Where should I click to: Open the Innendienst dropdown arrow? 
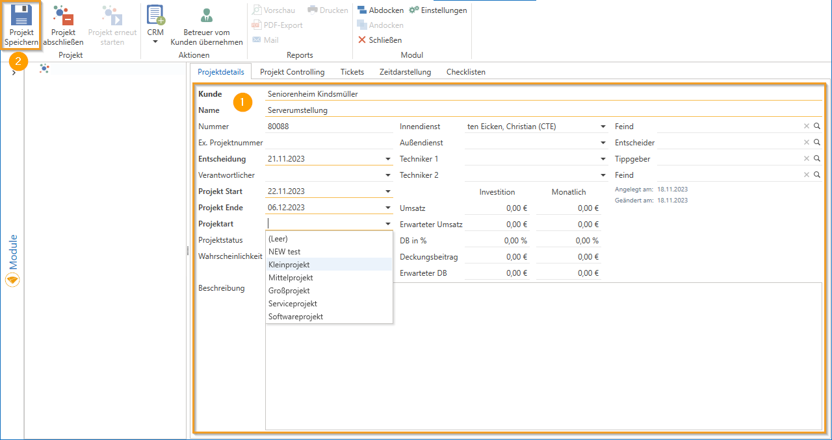tap(603, 127)
